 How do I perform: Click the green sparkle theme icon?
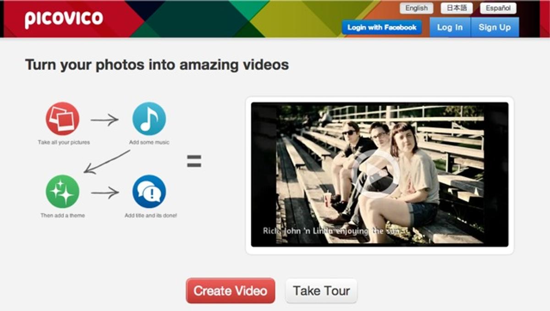[x=62, y=191]
